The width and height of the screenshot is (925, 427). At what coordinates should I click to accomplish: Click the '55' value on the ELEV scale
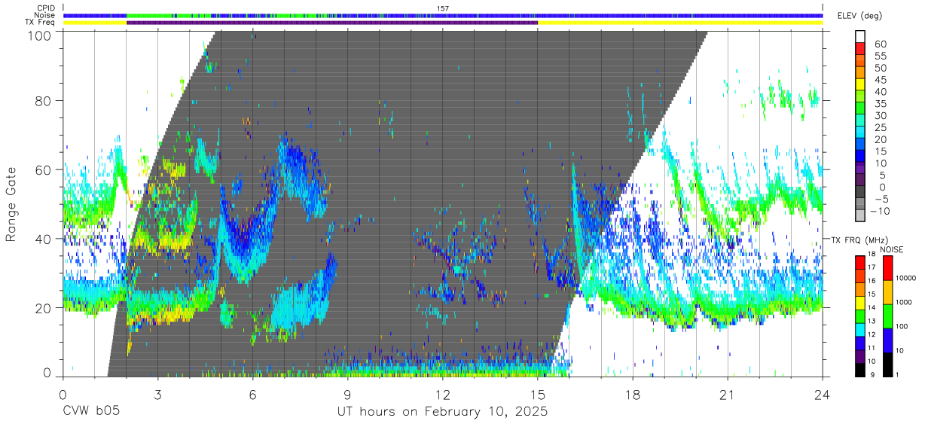880,56
